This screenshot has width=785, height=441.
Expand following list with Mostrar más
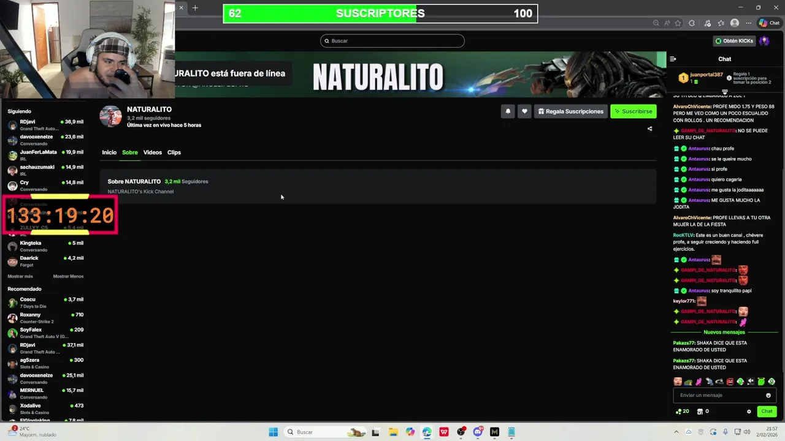(x=20, y=276)
